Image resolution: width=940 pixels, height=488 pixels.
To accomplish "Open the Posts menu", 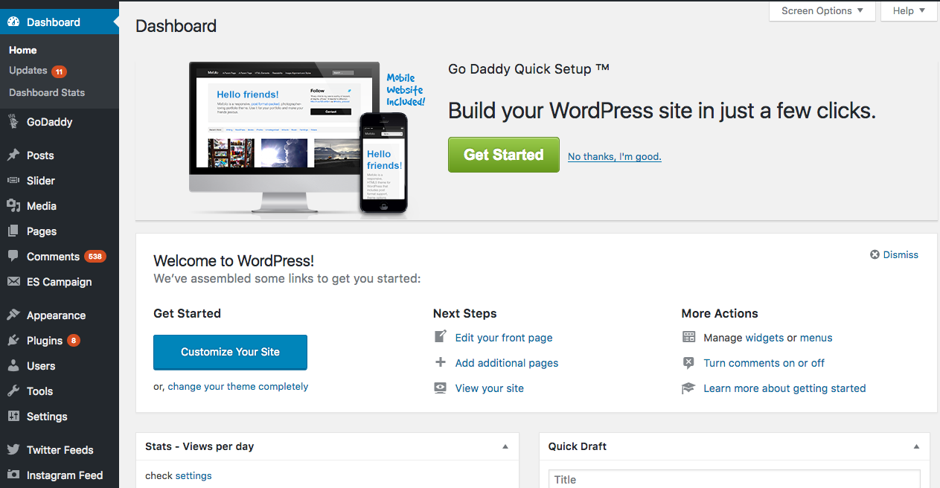I will click(x=60, y=155).
